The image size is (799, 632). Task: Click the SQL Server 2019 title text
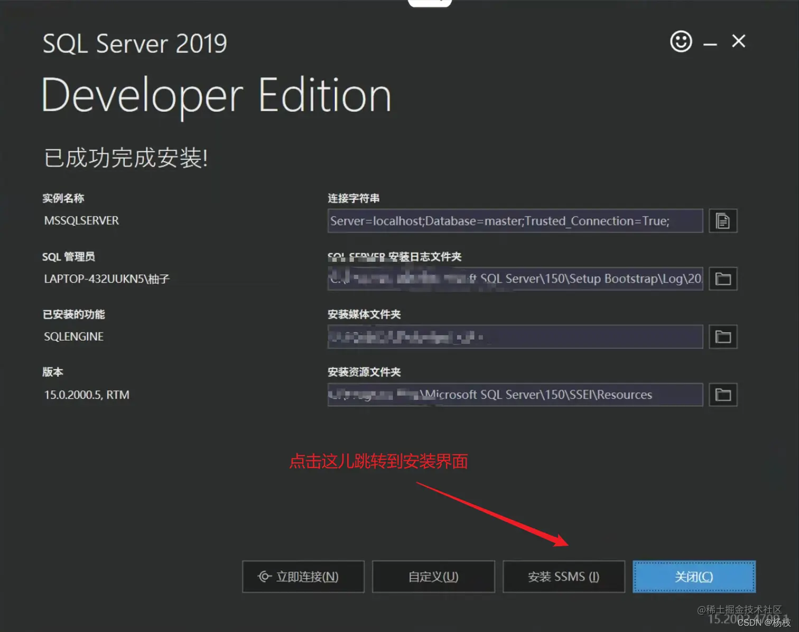(135, 43)
